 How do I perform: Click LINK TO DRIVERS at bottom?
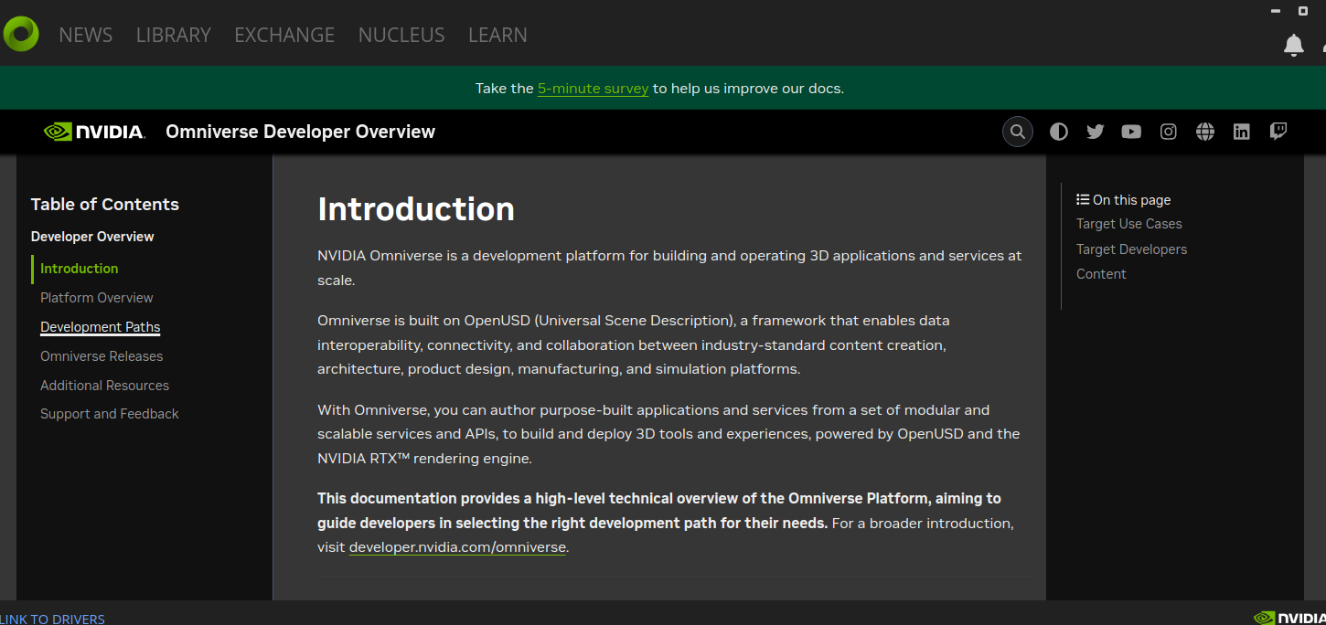pos(52,619)
